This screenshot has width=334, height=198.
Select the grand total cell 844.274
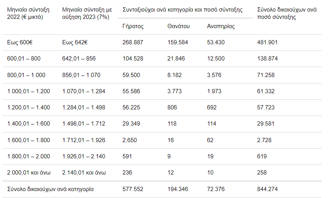click(x=267, y=189)
